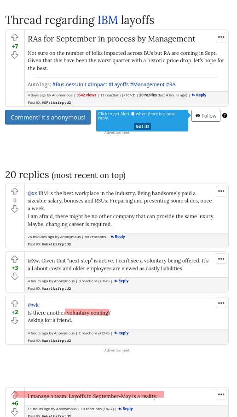Click Comment! It's anonymous! button
Screen dimensions: 237x417
[x=48, y=117]
